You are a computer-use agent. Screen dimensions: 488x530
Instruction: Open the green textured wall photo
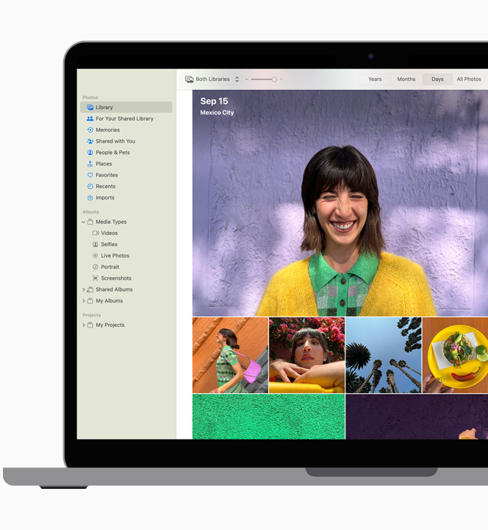click(269, 417)
